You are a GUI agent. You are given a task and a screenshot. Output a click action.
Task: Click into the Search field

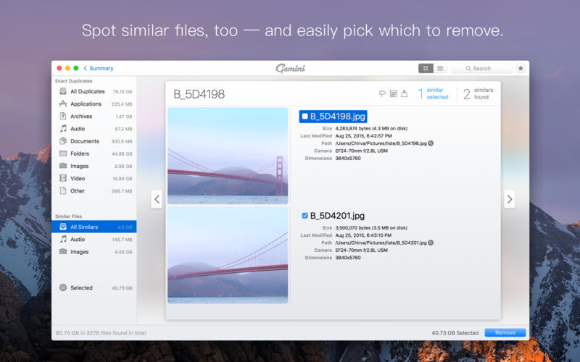(x=482, y=69)
